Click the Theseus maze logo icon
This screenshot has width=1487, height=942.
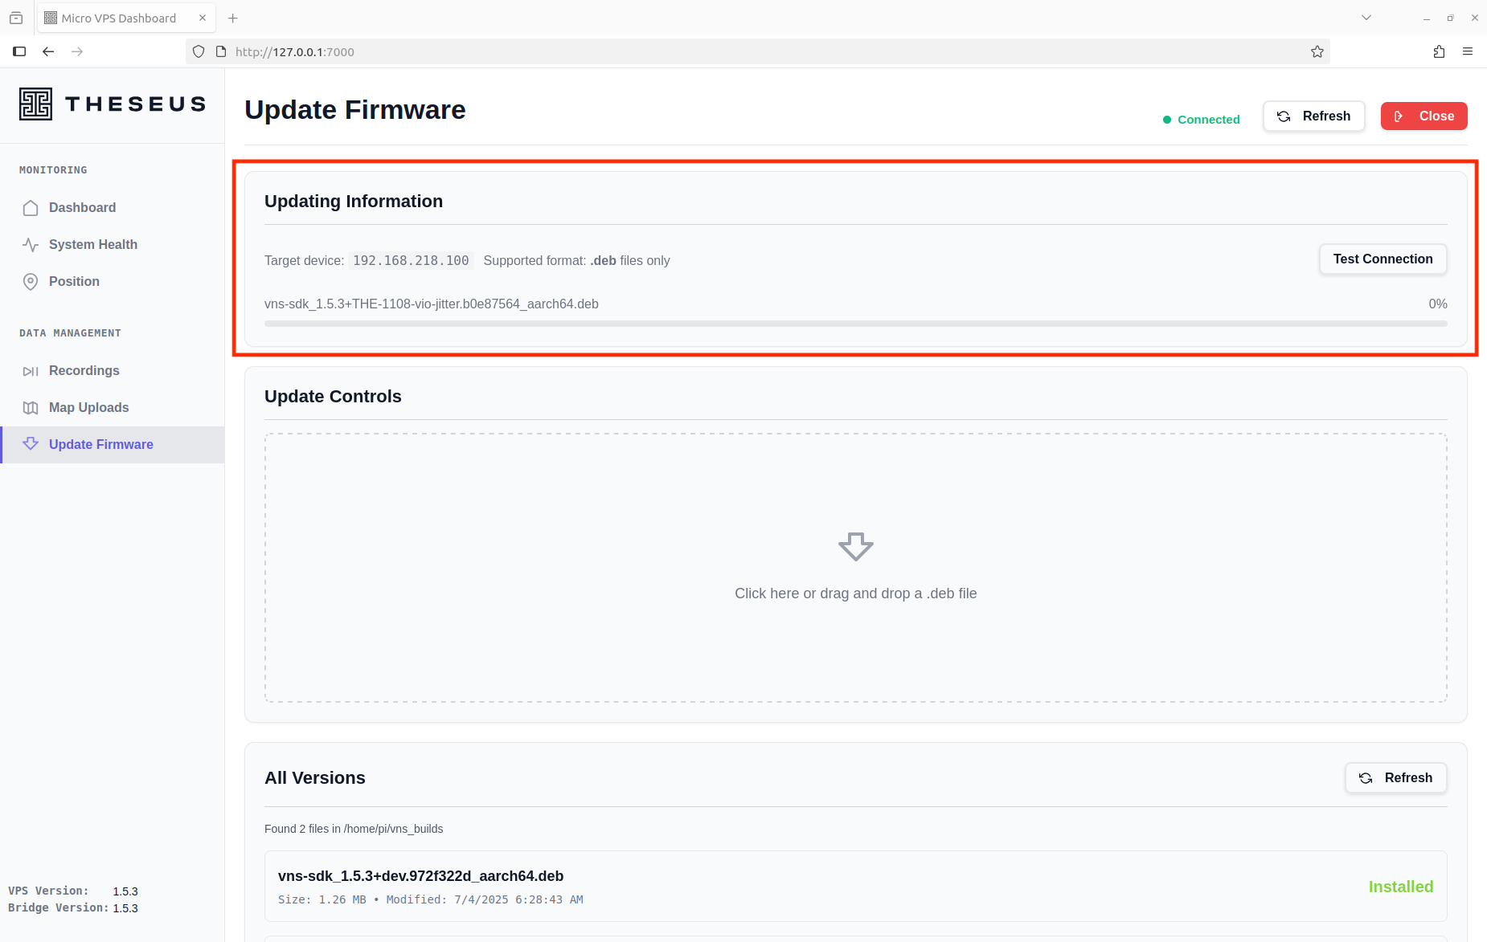pyautogui.click(x=35, y=104)
